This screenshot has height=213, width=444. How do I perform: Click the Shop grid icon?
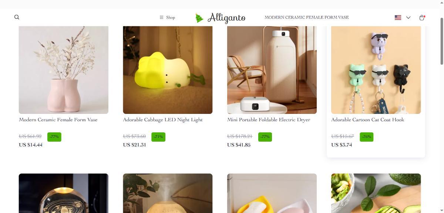click(161, 17)
